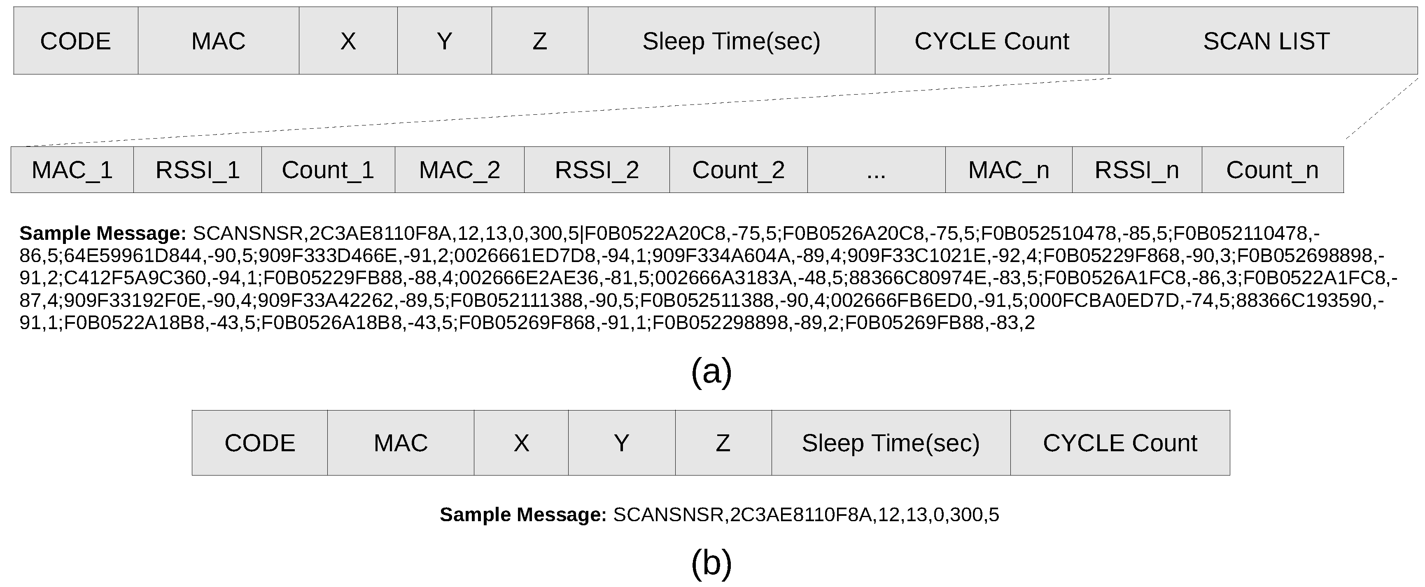Viewport: 1425px width, 587px height.
Task: Click the (a) figure label
Action: [711, 371]
